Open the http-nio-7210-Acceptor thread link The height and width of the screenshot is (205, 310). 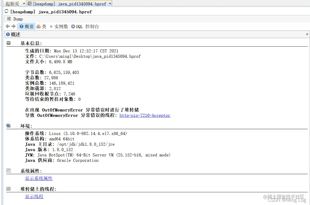[x=145, y=115]
